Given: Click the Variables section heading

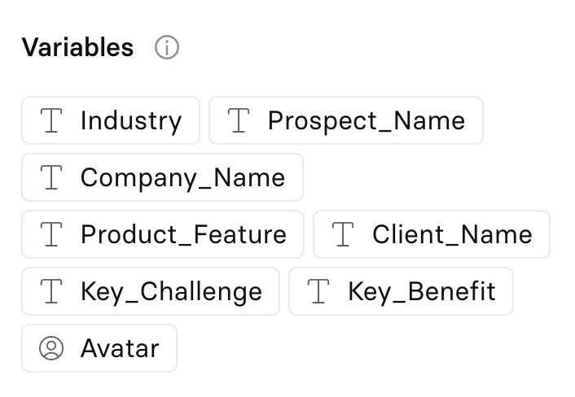Looking at the screenshot, I should pyautogui.click(x=77, y=48).
